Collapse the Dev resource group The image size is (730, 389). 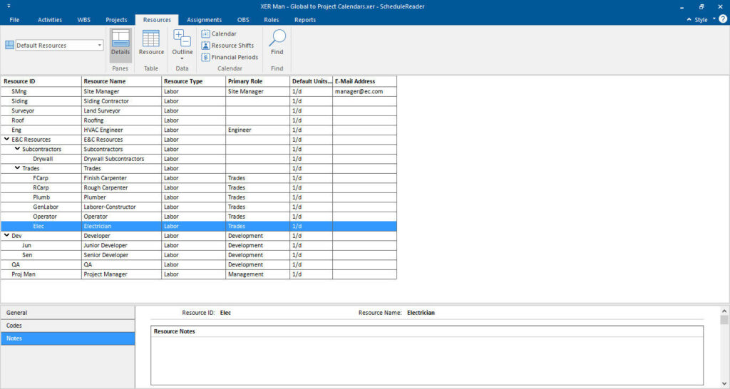coord(7,235)
